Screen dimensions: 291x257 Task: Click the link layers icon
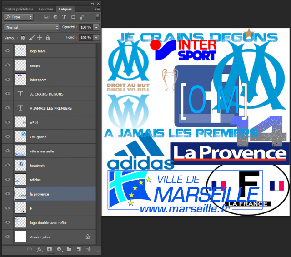point(29,249)
